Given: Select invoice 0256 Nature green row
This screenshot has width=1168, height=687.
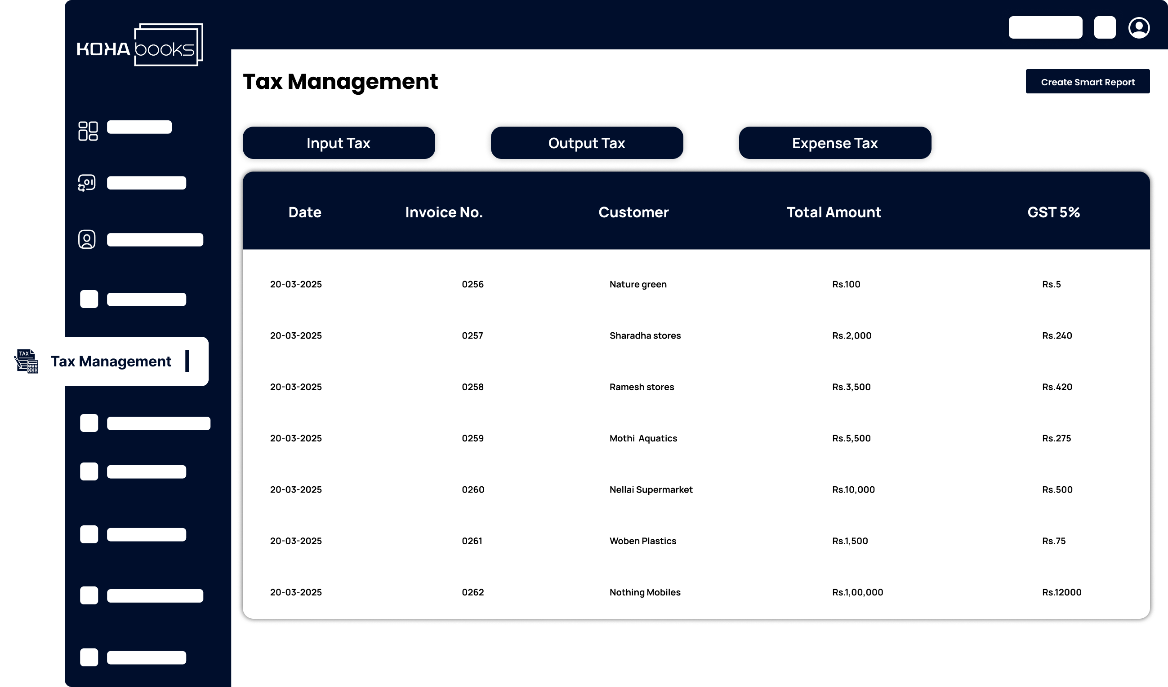Looking at the screenshot, I should 473,284.
